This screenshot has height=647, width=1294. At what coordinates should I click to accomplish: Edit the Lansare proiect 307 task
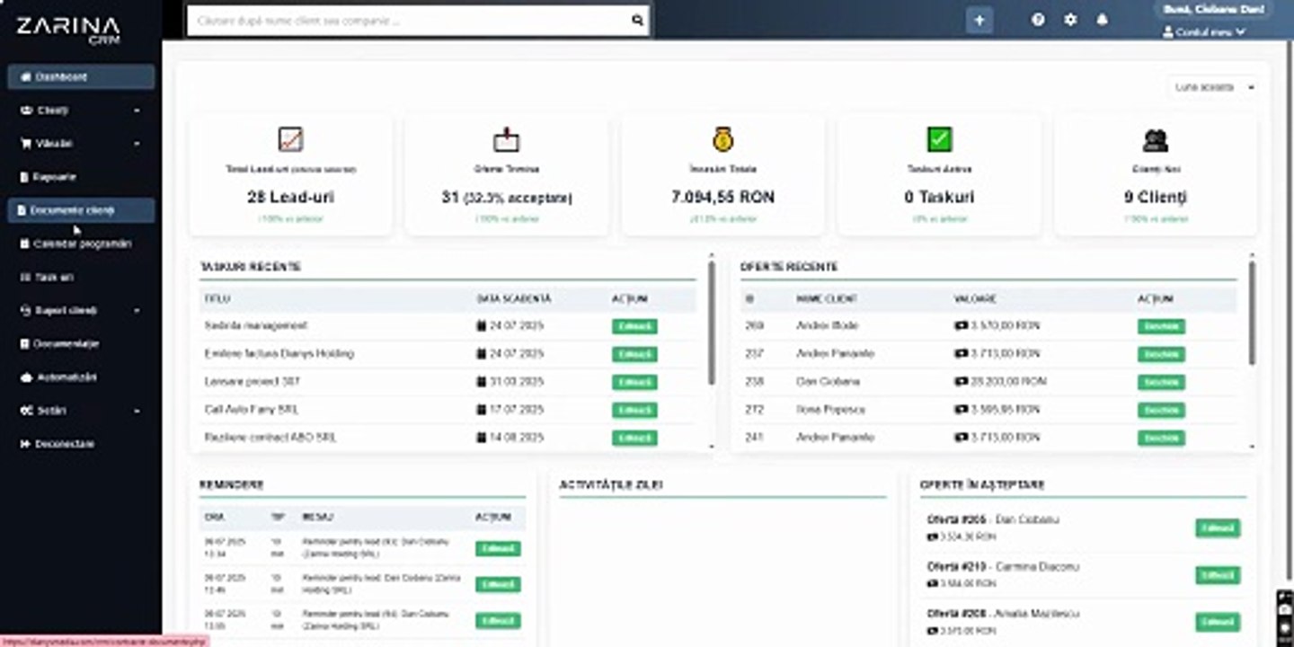pyautogui.click(x=634, y=382)
